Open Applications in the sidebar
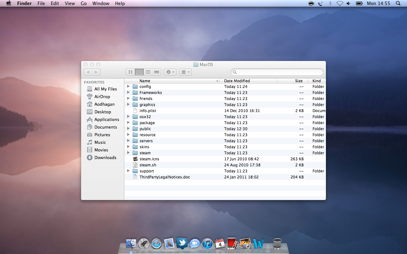Image resolution: width=407 pixels, height=254 pixels. pyautogui.click(x=103, y=119)
